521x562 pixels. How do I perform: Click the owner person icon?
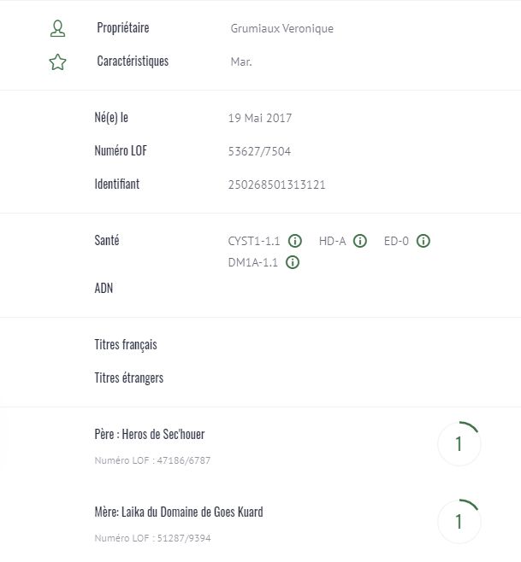coord(57,28)
